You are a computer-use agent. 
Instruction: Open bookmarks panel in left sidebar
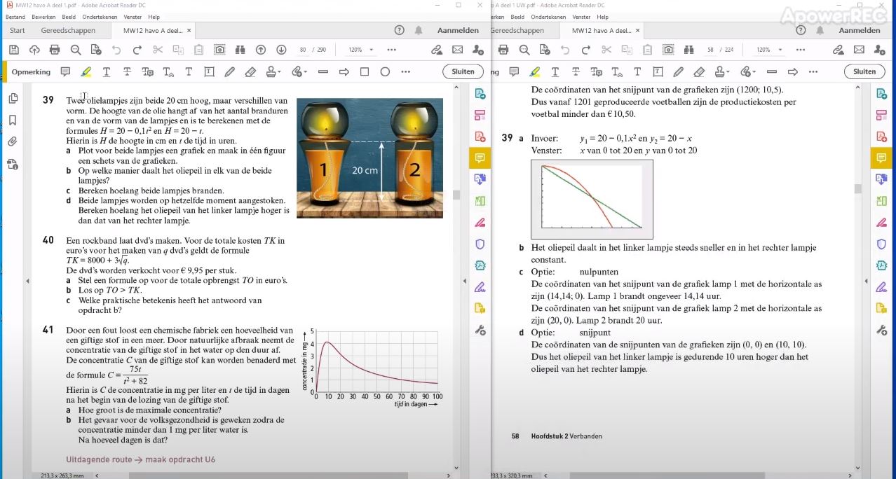13,120
